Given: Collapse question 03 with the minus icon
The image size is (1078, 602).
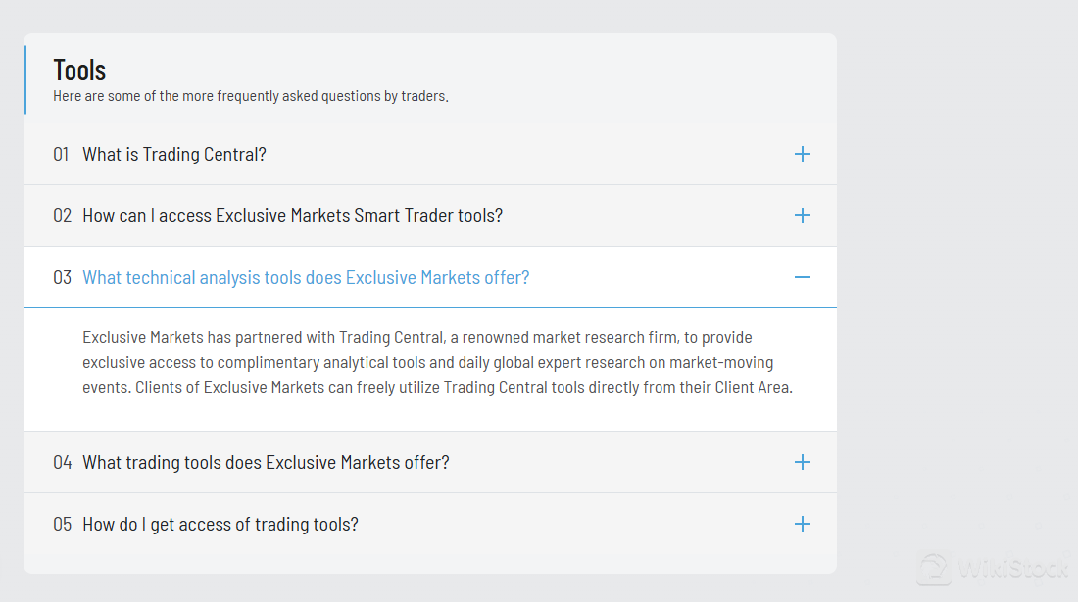Looking at the screenshot, I should [803, 277].
